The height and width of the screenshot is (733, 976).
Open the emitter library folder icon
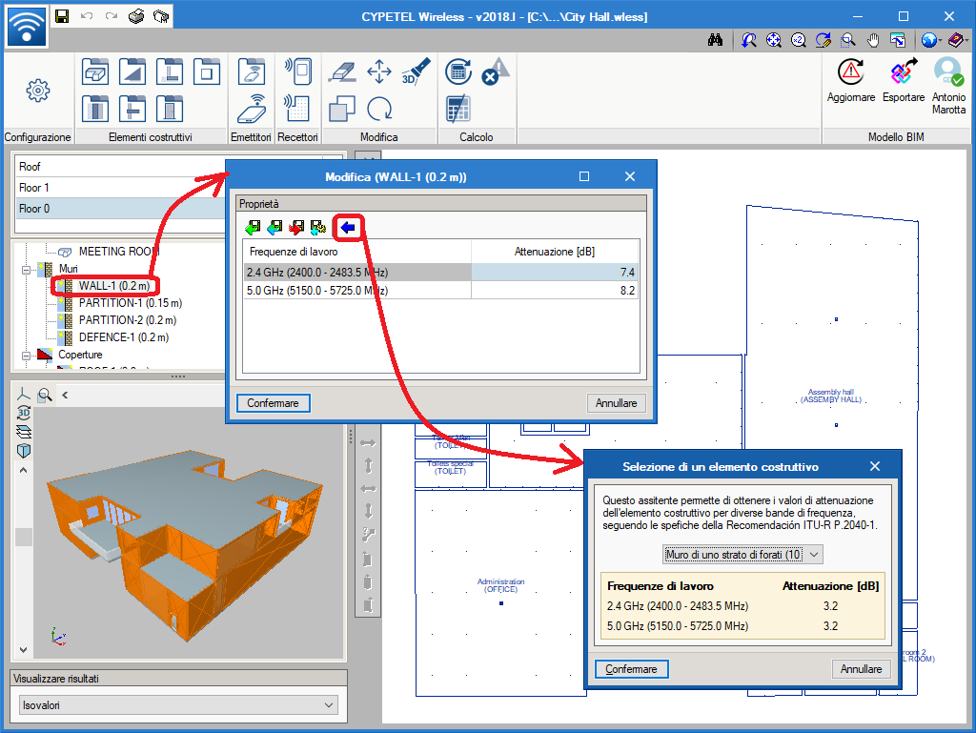(x=252, y=71)
